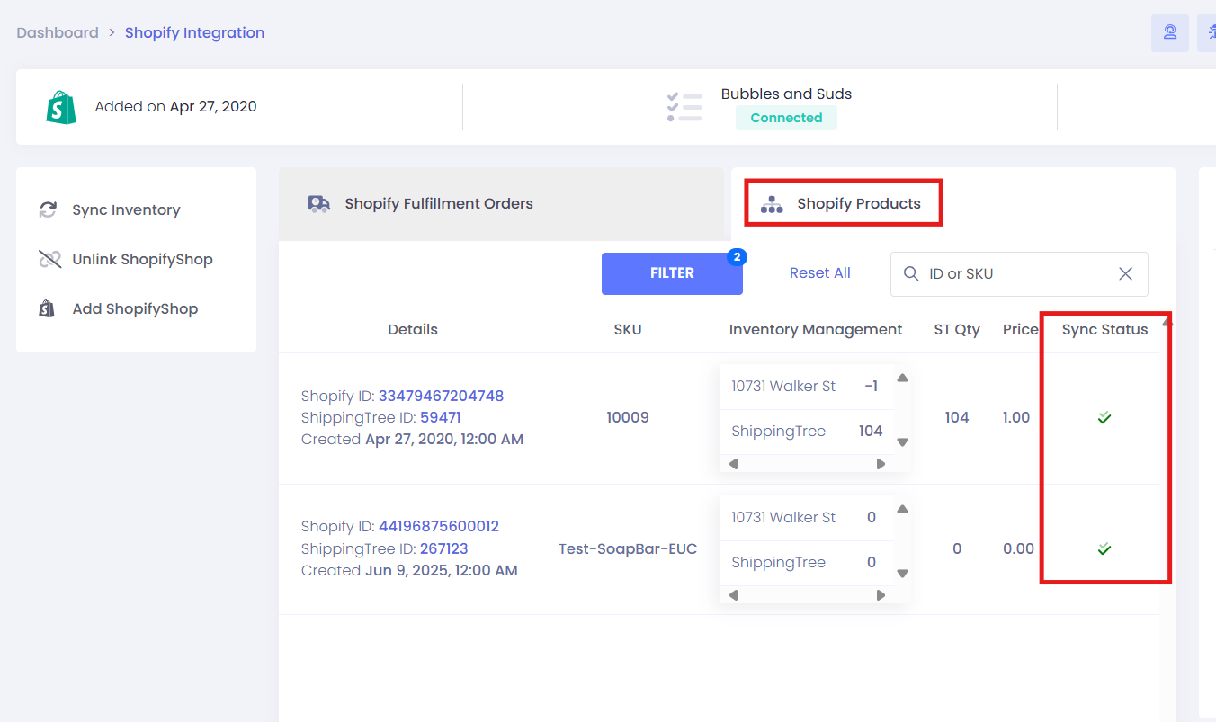Click the Details column header
The image size is (1216, 722).
(x=413, y=329)
